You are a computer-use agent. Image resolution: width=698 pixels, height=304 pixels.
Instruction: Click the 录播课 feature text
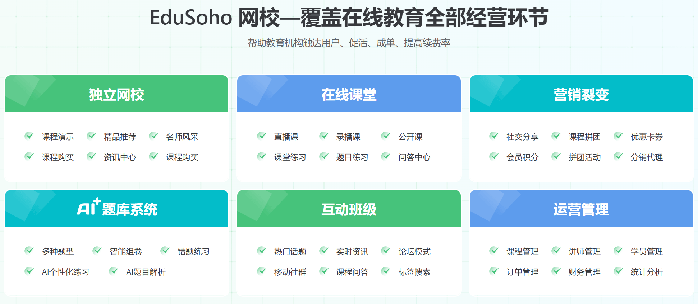click(x=348, y=137)
